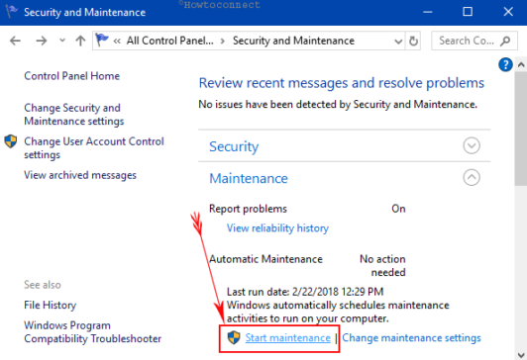The width and height of the screenshot is (527, 360).
Task: Click the scrollbar down arrow
Action: pyautogui.click(x=521, y=355)
